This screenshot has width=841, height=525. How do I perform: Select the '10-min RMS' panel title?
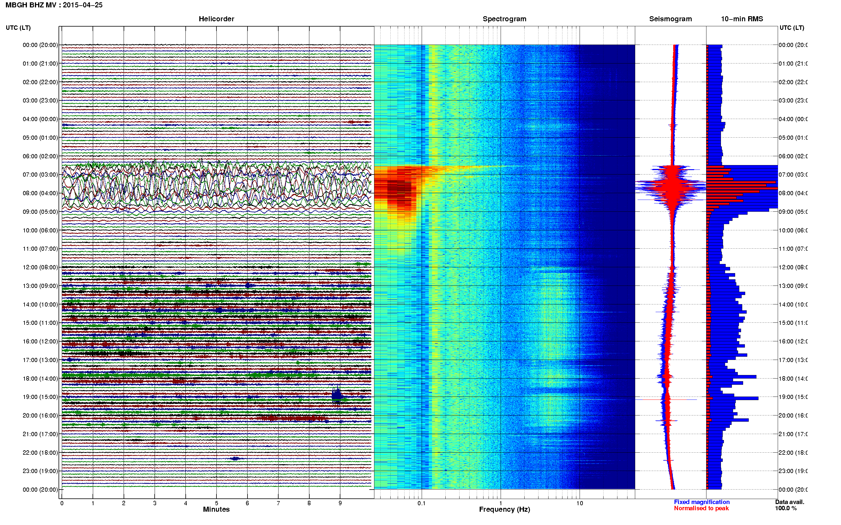[742, 19]
